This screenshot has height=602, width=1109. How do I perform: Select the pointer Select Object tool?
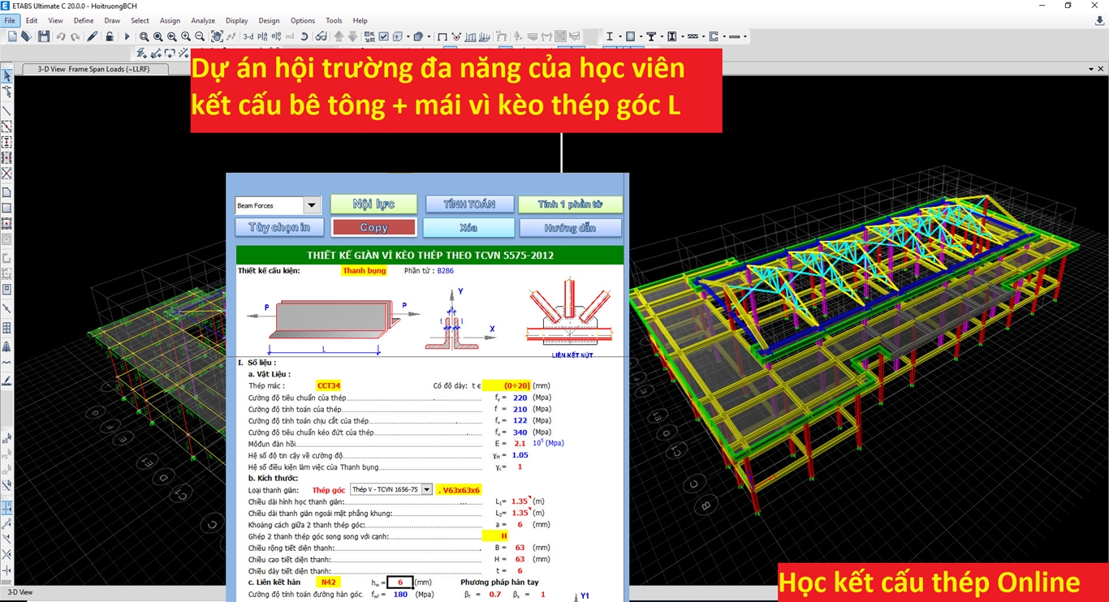[x=6, y=75]
